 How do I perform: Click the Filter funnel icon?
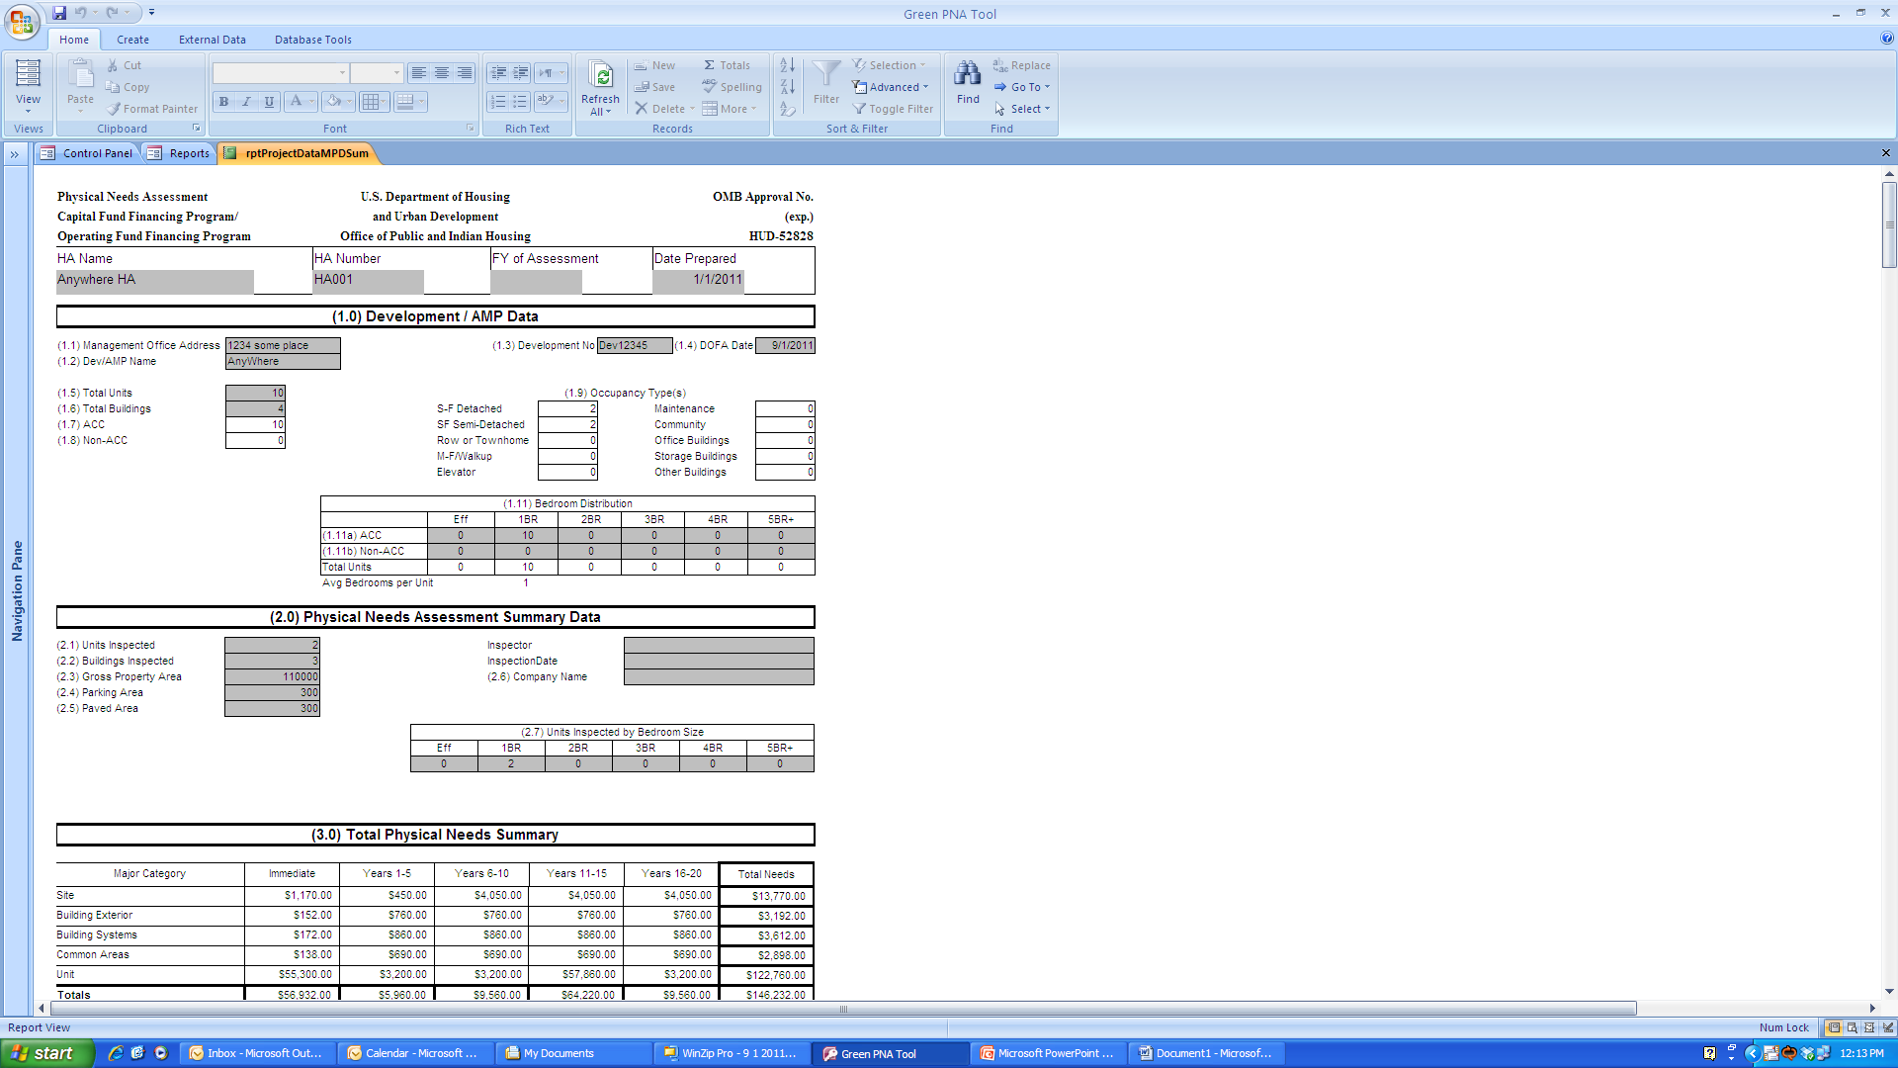pyautogui.click(x=826, y=74)
